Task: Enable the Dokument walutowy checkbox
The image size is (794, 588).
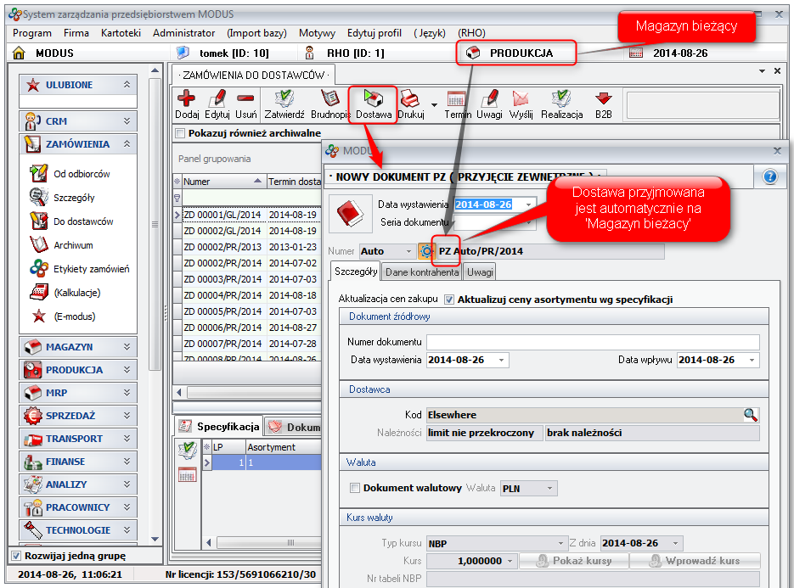Action: tap(355, 488)
